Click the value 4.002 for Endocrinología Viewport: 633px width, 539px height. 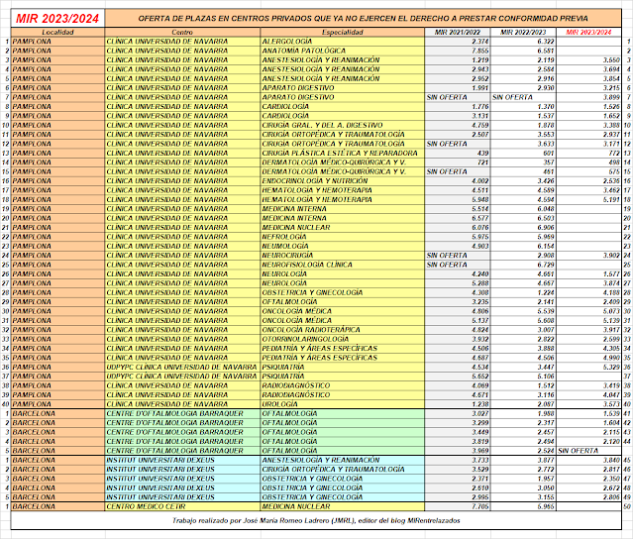pos(480,181)
